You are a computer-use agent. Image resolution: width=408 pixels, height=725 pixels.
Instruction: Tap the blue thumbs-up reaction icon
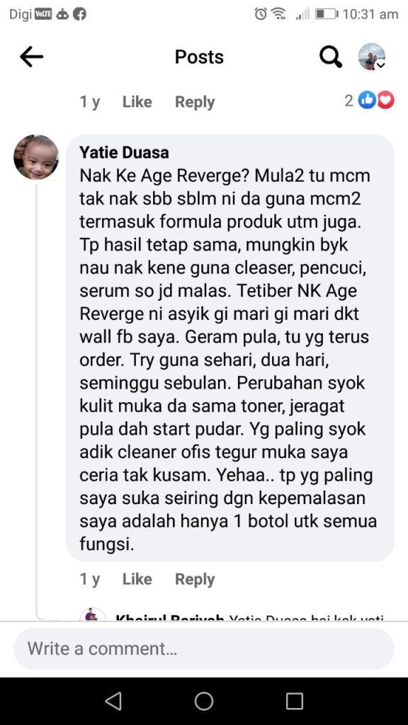click(368, 101)
